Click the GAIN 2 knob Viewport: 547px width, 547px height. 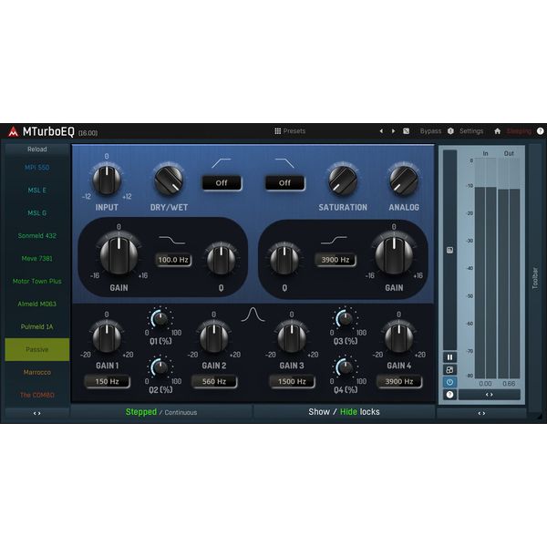[x=214, y=337]
